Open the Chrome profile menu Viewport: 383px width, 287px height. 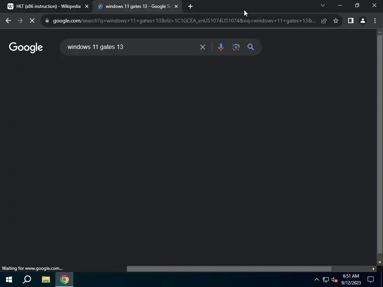click(x=363, y=21)
